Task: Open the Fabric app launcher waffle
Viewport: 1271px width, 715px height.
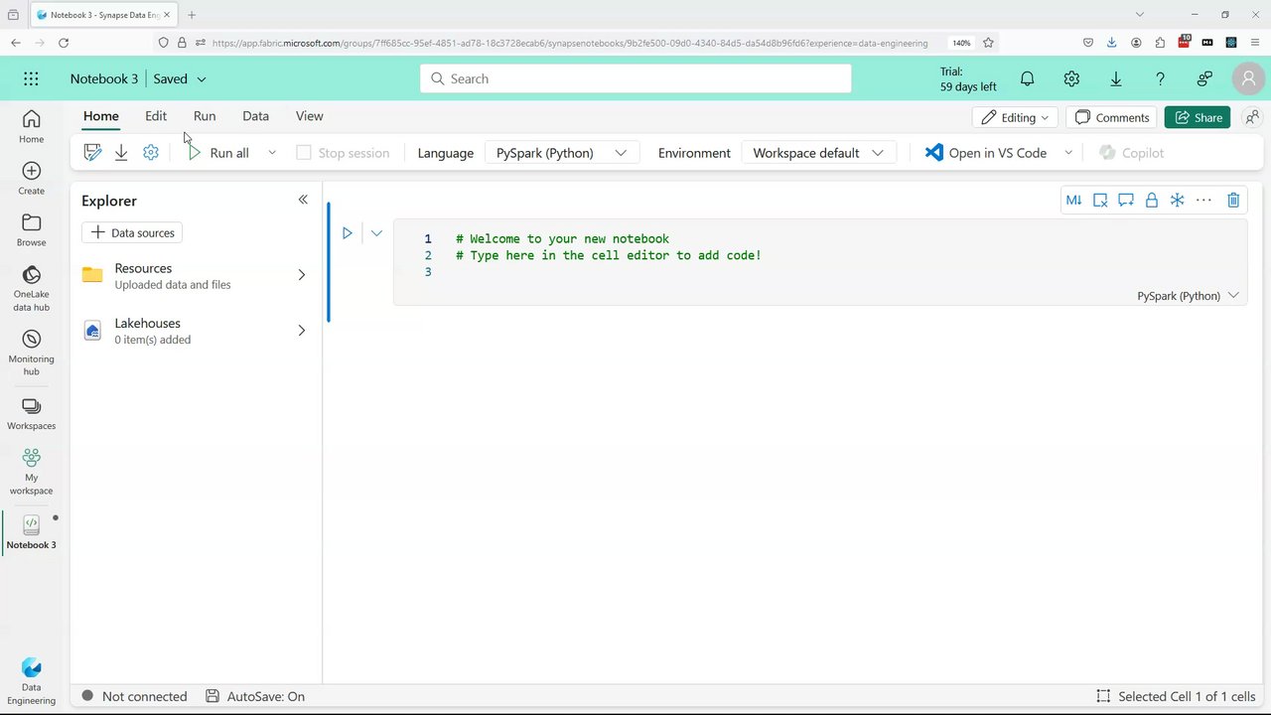Action: pos(31,78)
